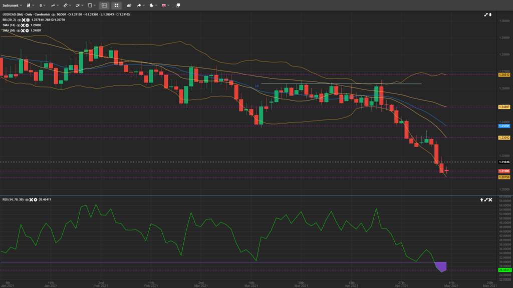Remove the SMA (14) indicator

[23, 25]
